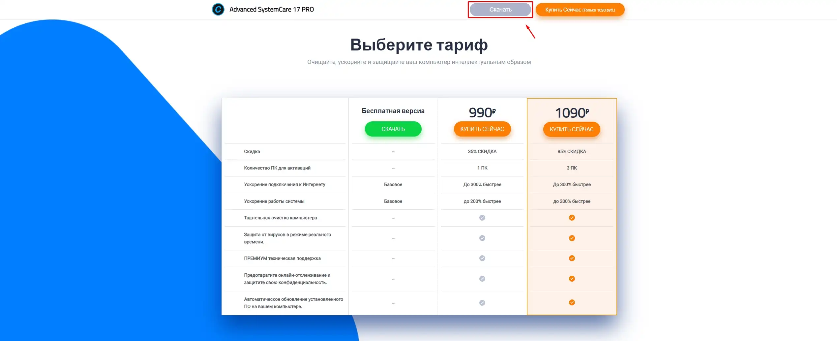Click orange checkmark for Тщательная очистка компьютера
The width and height of the screenshot is (837, 341).
coord(572,218)
